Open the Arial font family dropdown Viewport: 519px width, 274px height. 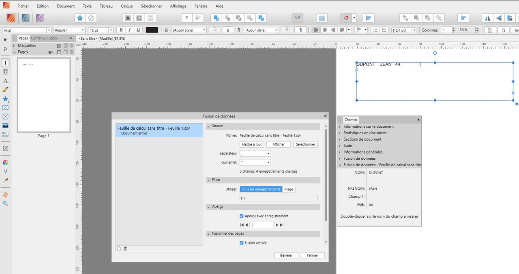coord(49,30)
